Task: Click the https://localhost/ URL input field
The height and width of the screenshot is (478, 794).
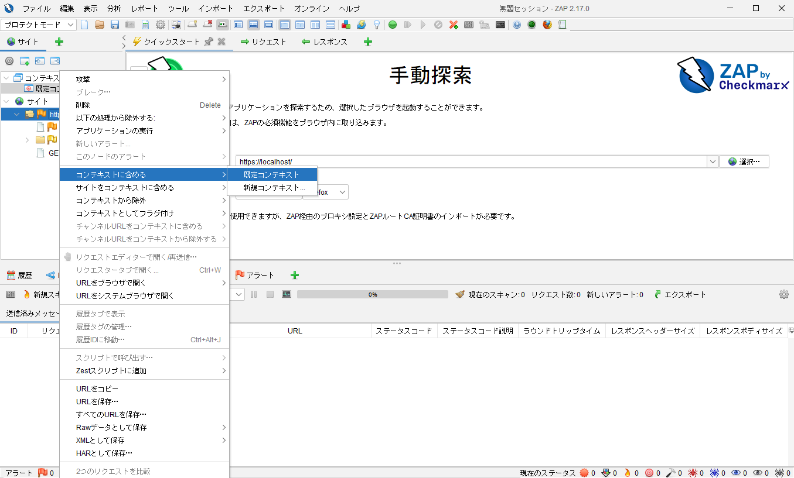Action: coord(472,161)
